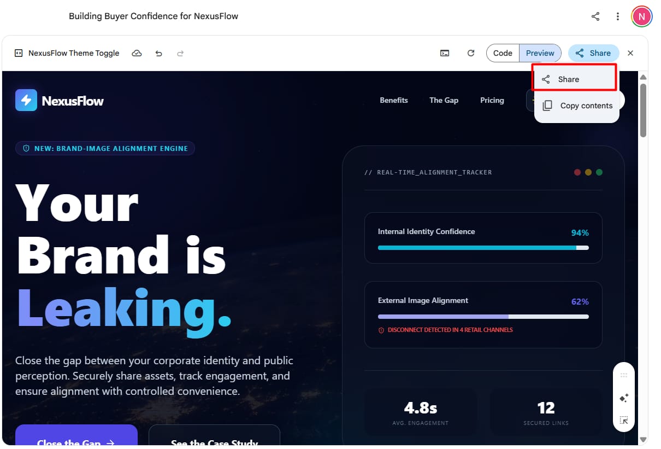Open the console panel icon
Image resolution: width=661 pixels, height=449 pixels.
pos(444,53)
